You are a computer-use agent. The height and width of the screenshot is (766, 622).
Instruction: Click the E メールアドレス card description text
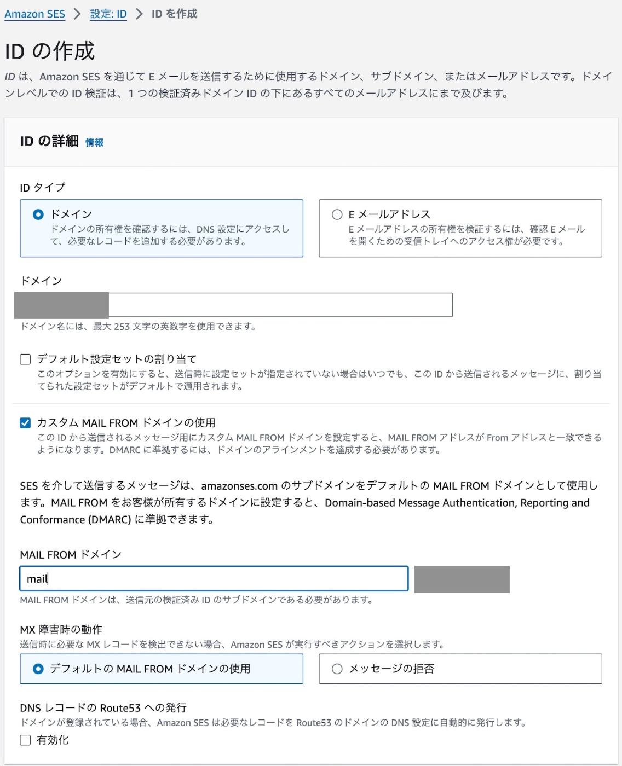pyautogui.click(x=466, y=235)
